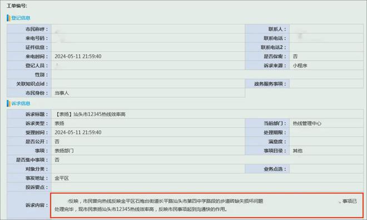Image resolution: width=367 pixels, height=220 pixels.
Task: Click the 市民身份 value 当事人
Action: (x=62, y=93)
